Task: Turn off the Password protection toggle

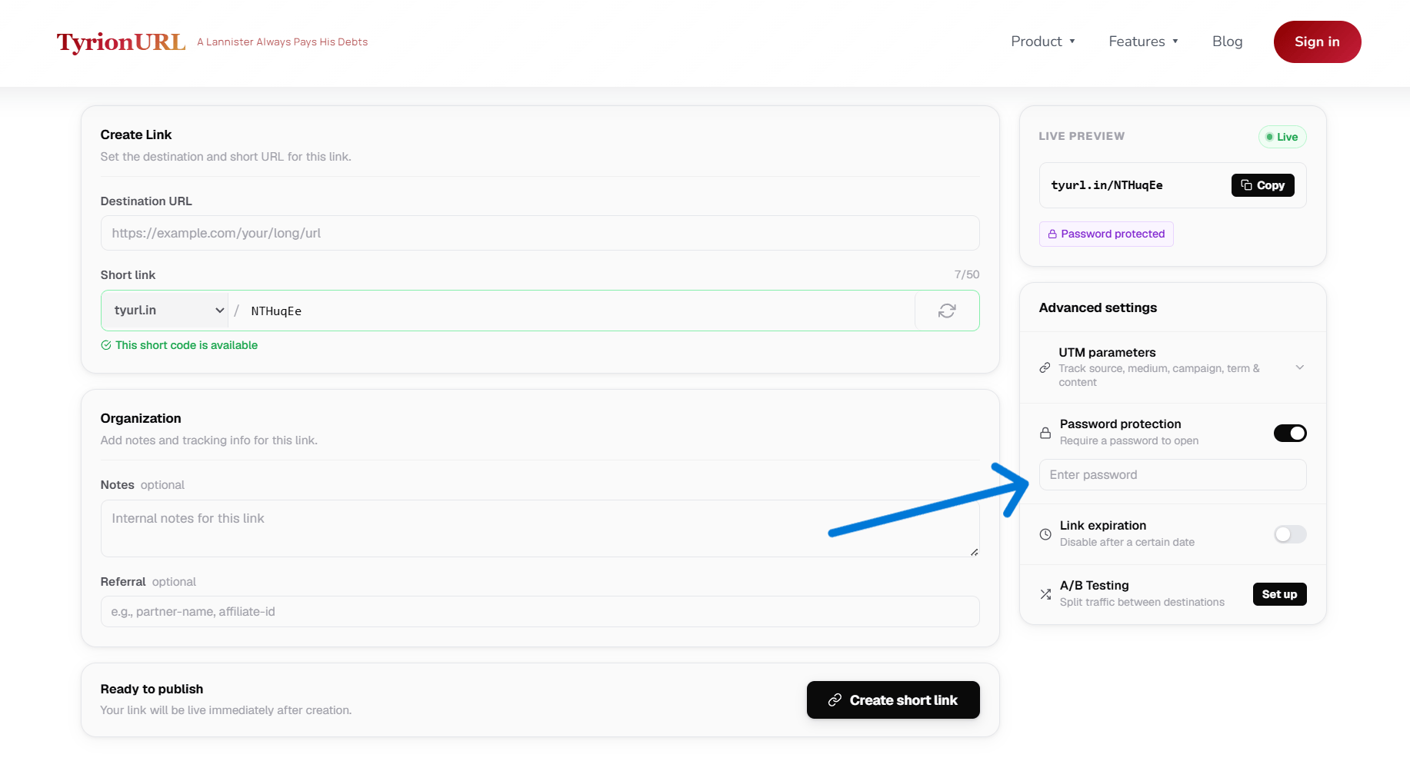Action: (1290, 433)
